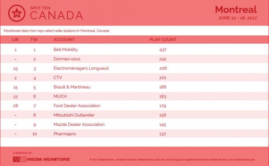Image resolution: width=269 pixels, height=166 pixels.
Task: Click the LW column header
Action: coord(15,40)
